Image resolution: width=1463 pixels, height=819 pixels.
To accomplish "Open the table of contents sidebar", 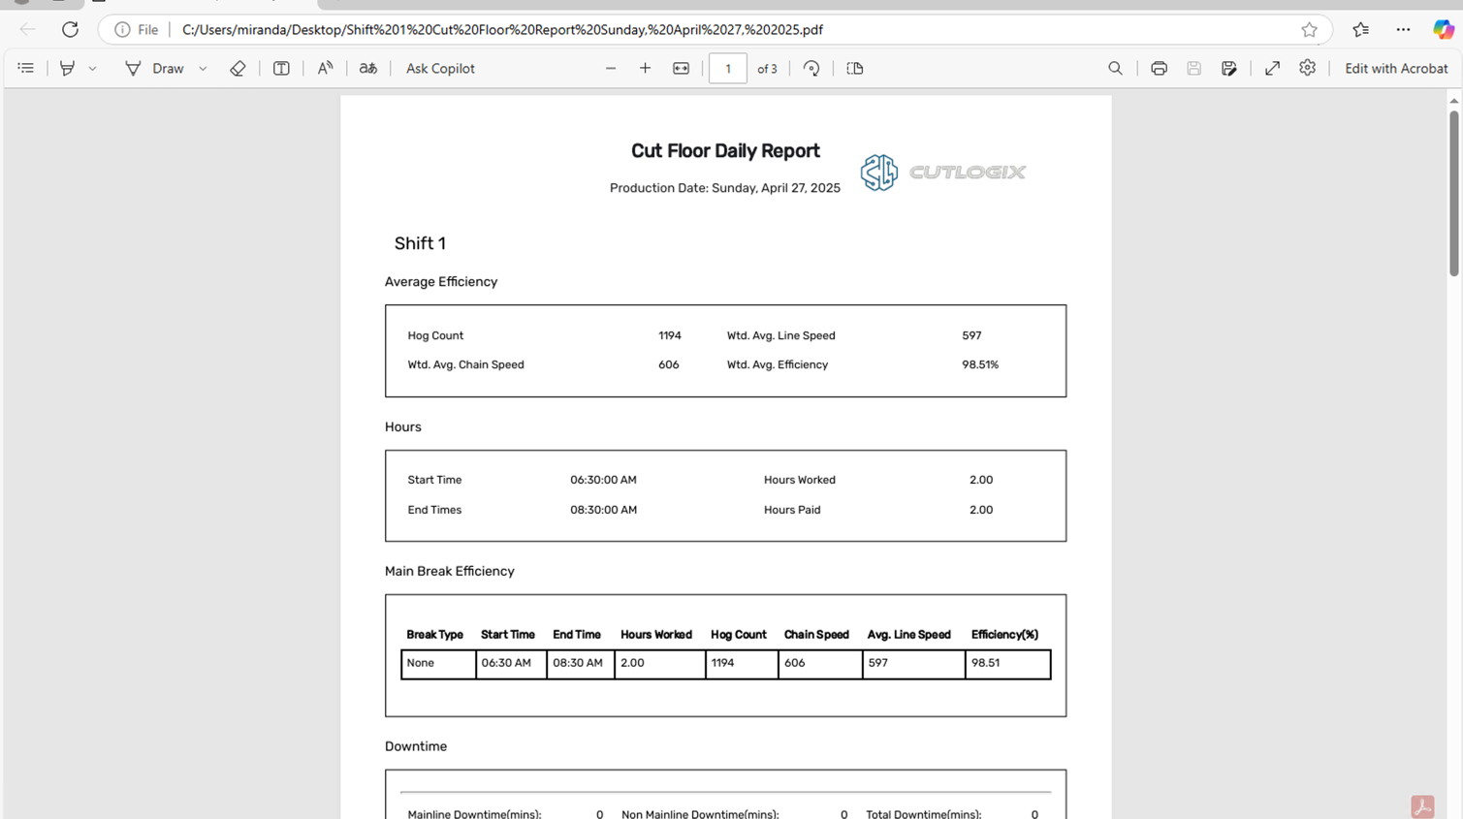I will point(26,69).
